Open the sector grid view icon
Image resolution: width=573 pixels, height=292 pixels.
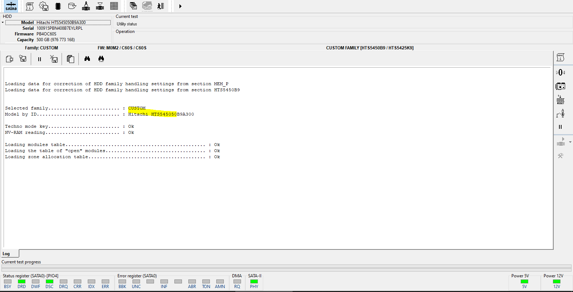[x=114, y=6]
